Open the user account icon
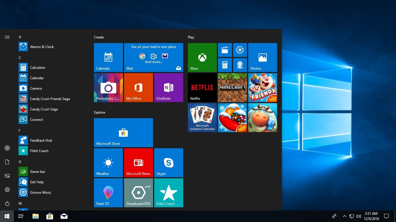Viewport: 396px width, 222px height. tap(7, 148)
